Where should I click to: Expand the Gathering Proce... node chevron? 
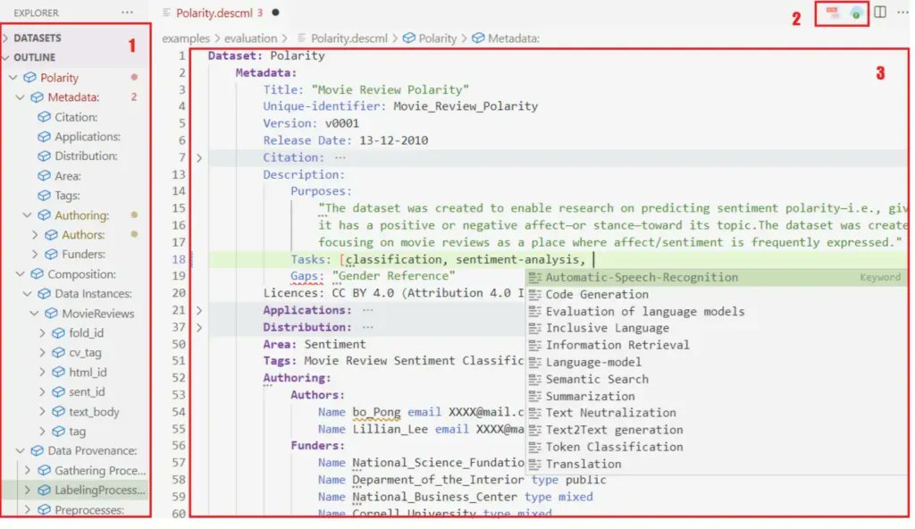click(28, 470)
